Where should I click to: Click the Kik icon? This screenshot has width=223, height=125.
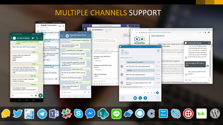201,114
